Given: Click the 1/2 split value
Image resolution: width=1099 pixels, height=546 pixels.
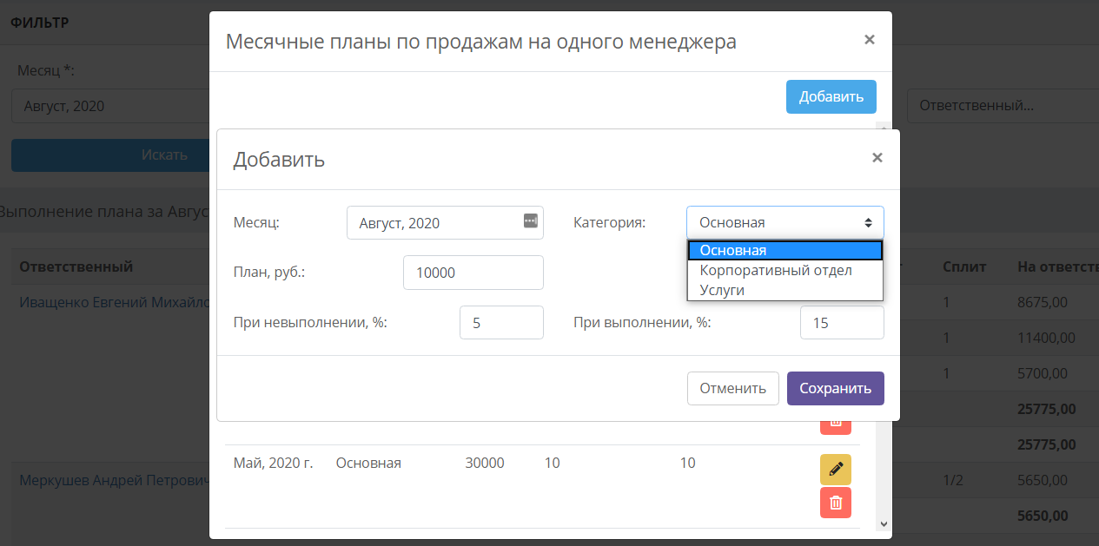Looking at the screenshot, I should [x=953, y=480].
